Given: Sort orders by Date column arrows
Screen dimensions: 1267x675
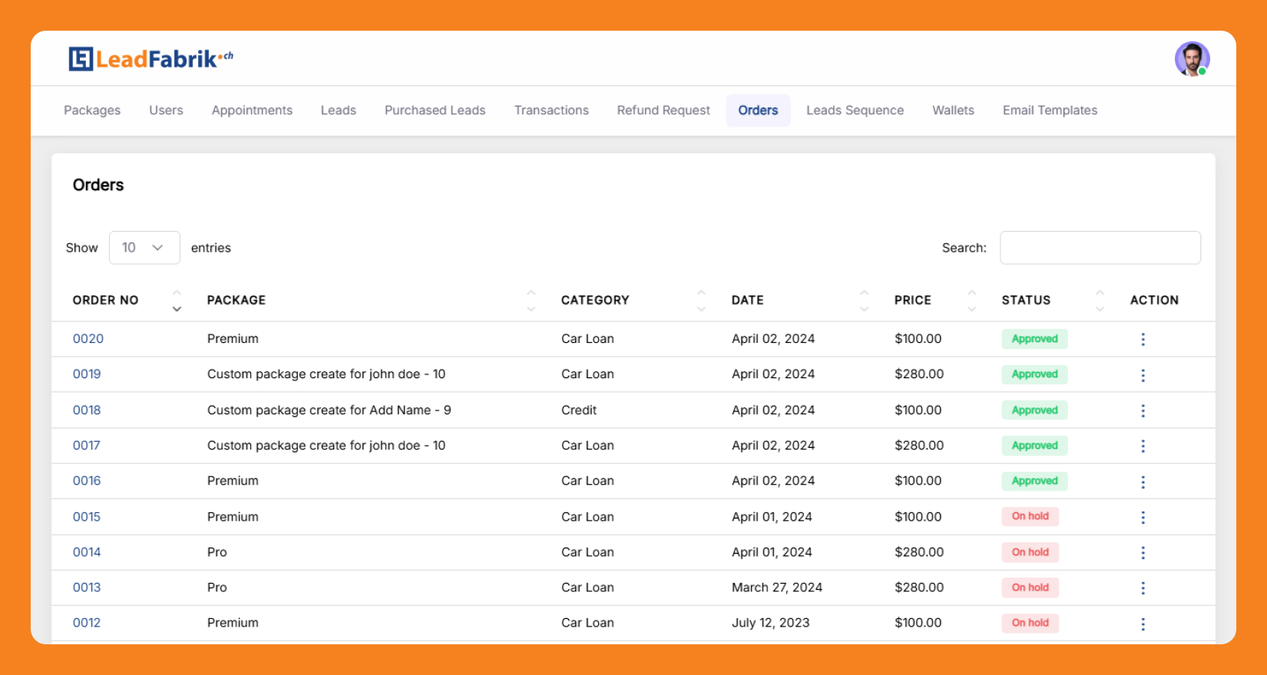Looking at the screenshot, I should 864,301.
